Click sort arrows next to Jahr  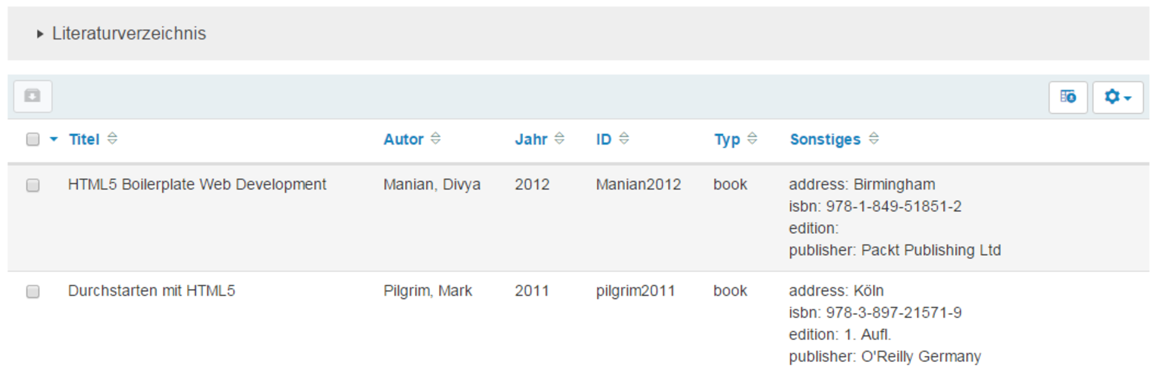pyautogui.click(x=559, y=138)
